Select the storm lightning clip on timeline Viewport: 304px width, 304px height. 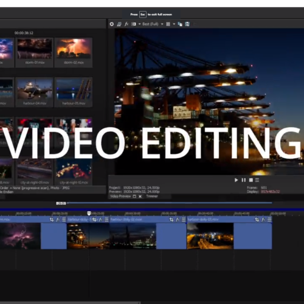(x=33, y=236)
